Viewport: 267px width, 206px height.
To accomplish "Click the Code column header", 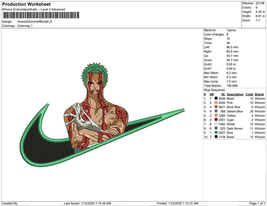I will [x=249, y=94].
